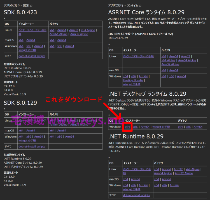
Task: Download .NET デスクトップ ランタイム Windows x64 binary
Action: tap(180, 127)
